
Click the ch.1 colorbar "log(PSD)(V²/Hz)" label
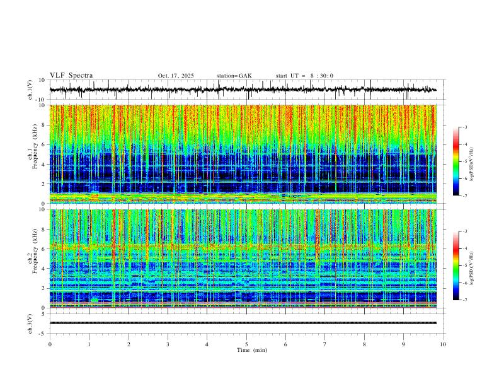click(x=472, y=164)
